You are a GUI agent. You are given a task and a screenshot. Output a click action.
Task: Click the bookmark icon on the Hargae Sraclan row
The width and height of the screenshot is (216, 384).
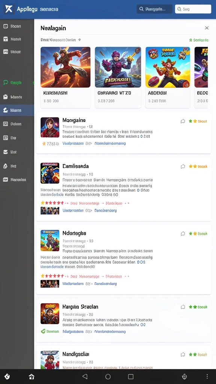coord(183,307)
